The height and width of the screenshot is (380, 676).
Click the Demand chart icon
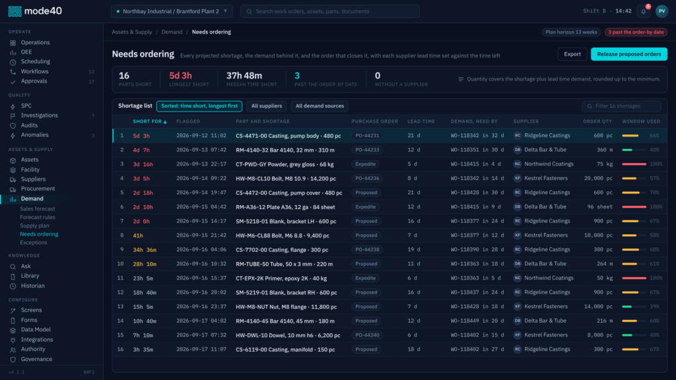[13, 199]
